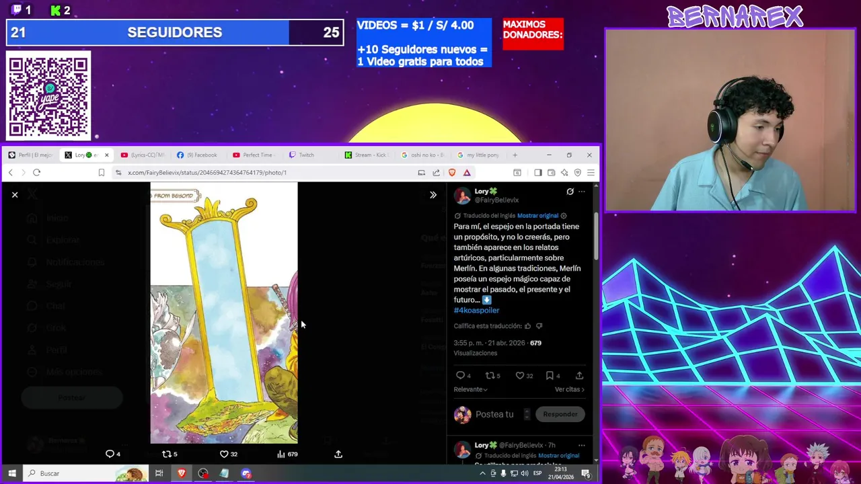Close the Lory X tab
This screenshot has height=484, width=861.
point(106,155)
